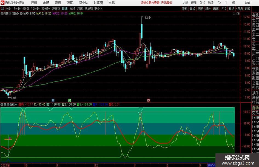Click the 12.54 high price label
This screenshot has width=259, height=167.
point(148,18)
